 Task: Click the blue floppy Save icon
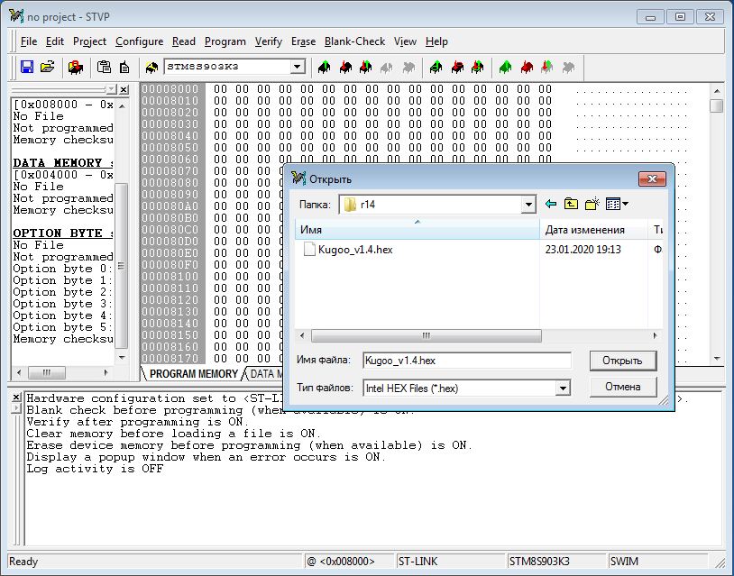pos(26,67)
